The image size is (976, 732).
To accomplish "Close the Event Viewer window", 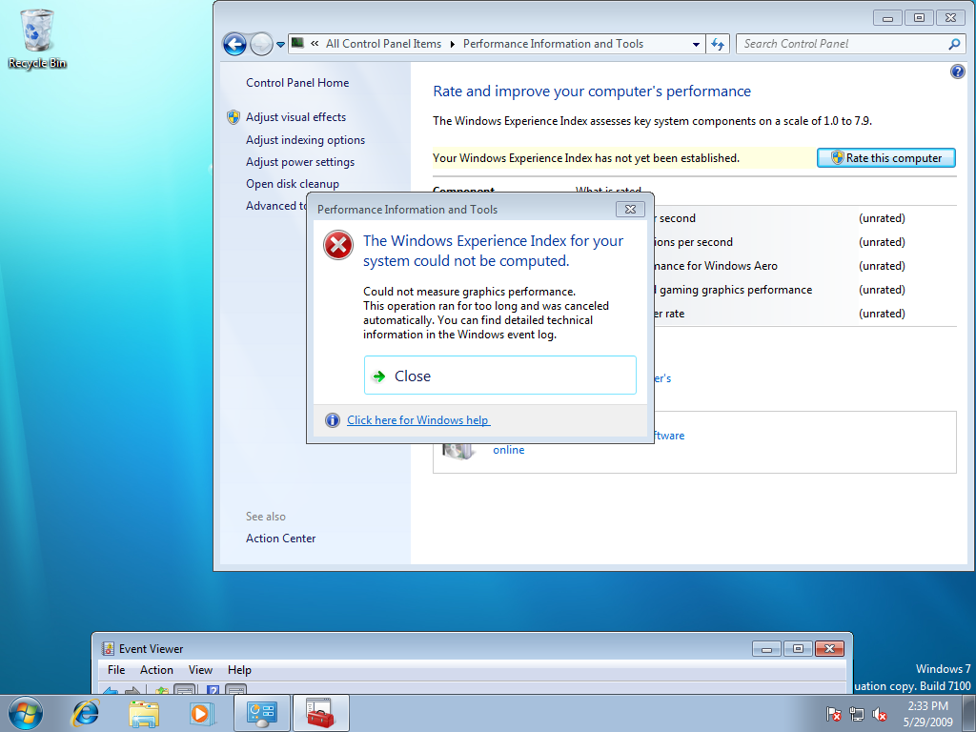I will click(830, 648).
